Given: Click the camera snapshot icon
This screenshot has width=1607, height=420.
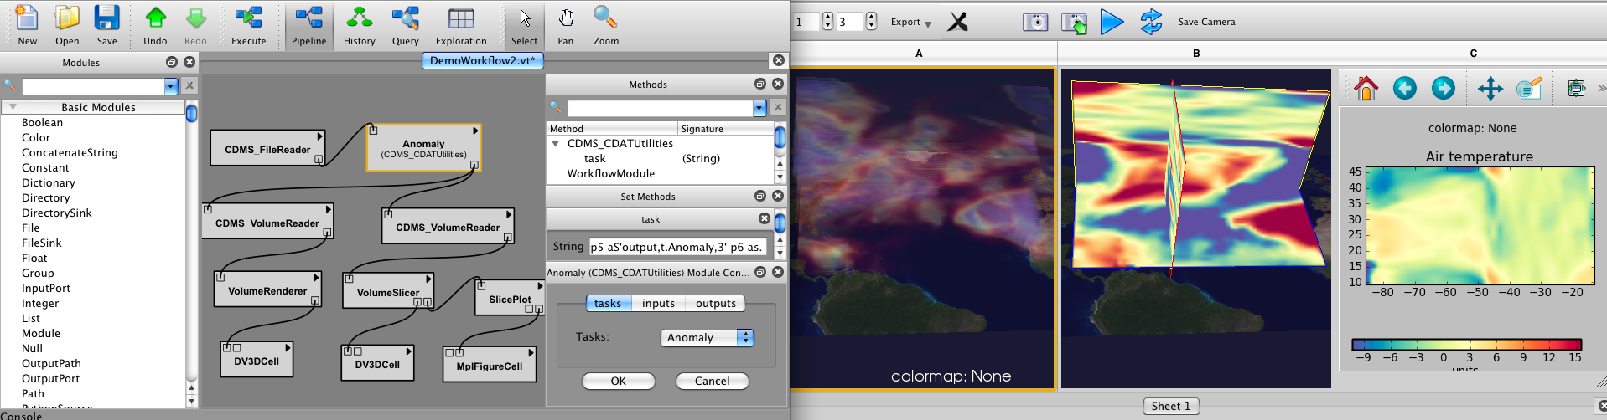Looking at the screenshot, I should [x=1035, y=22].
